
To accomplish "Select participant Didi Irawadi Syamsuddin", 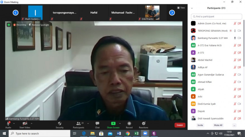I will point(216,118).
